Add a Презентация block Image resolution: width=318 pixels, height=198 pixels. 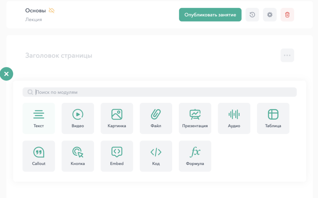[195, 118]
